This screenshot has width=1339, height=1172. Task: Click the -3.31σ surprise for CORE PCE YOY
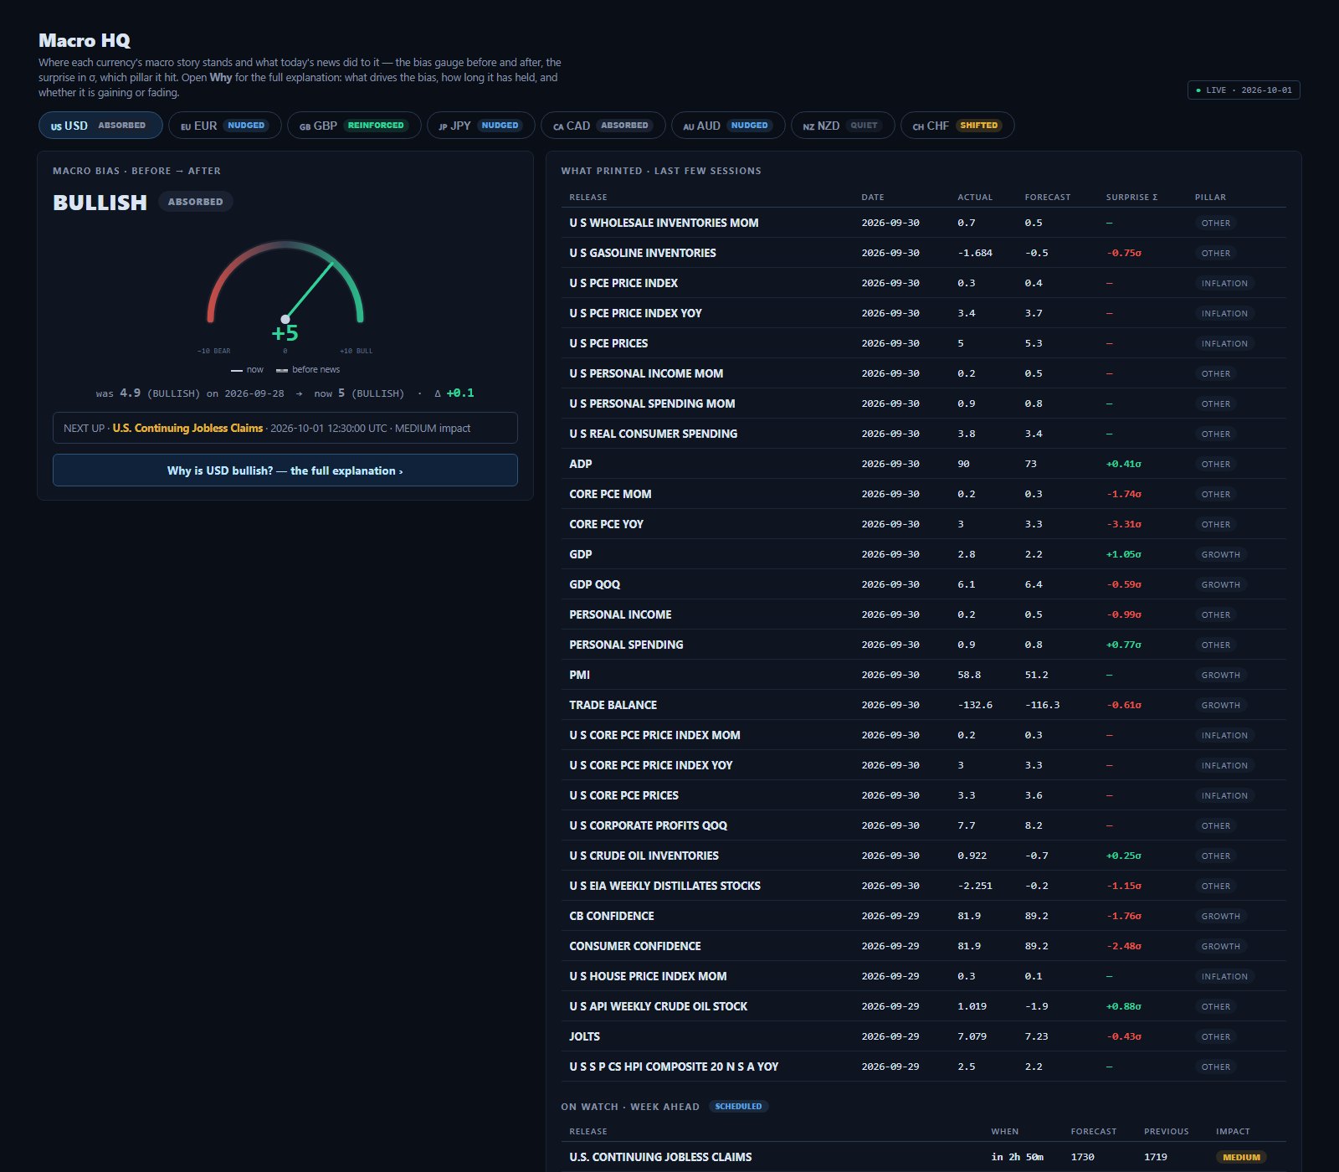1124,524
